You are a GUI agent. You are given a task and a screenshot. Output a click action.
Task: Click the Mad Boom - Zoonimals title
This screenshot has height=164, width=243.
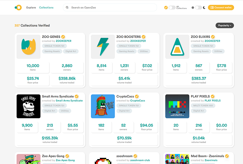(208, 156)
